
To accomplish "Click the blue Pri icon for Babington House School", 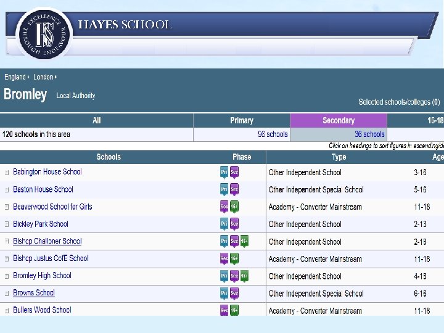I will 224,172.
